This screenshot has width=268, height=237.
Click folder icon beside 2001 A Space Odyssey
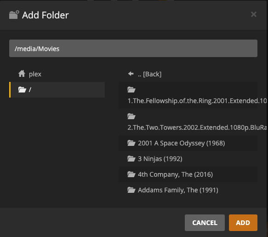[x=131, y=143]
